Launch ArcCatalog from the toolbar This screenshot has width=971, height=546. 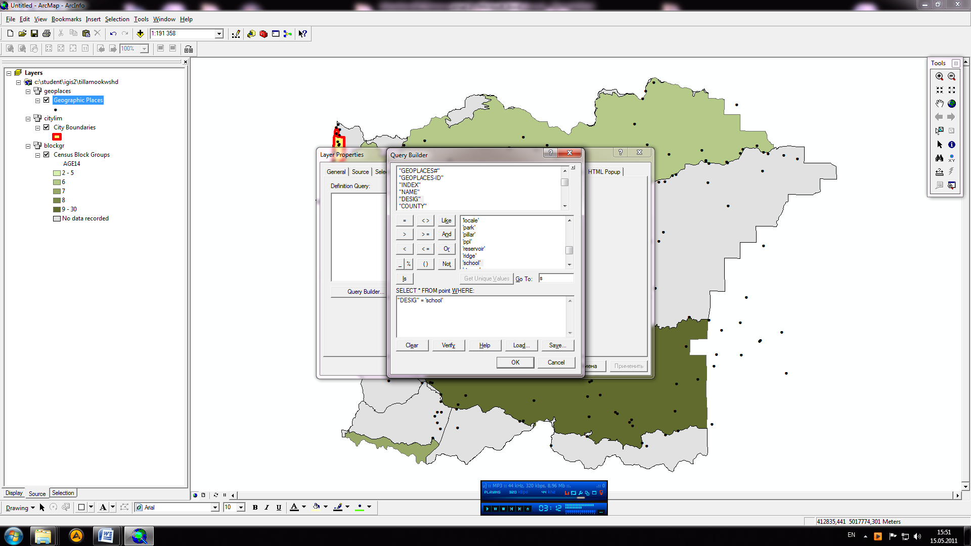coord(251,34)
